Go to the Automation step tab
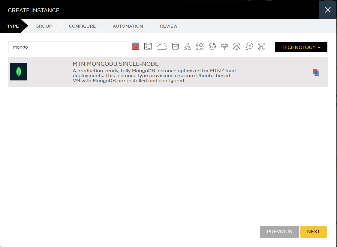 128,26
